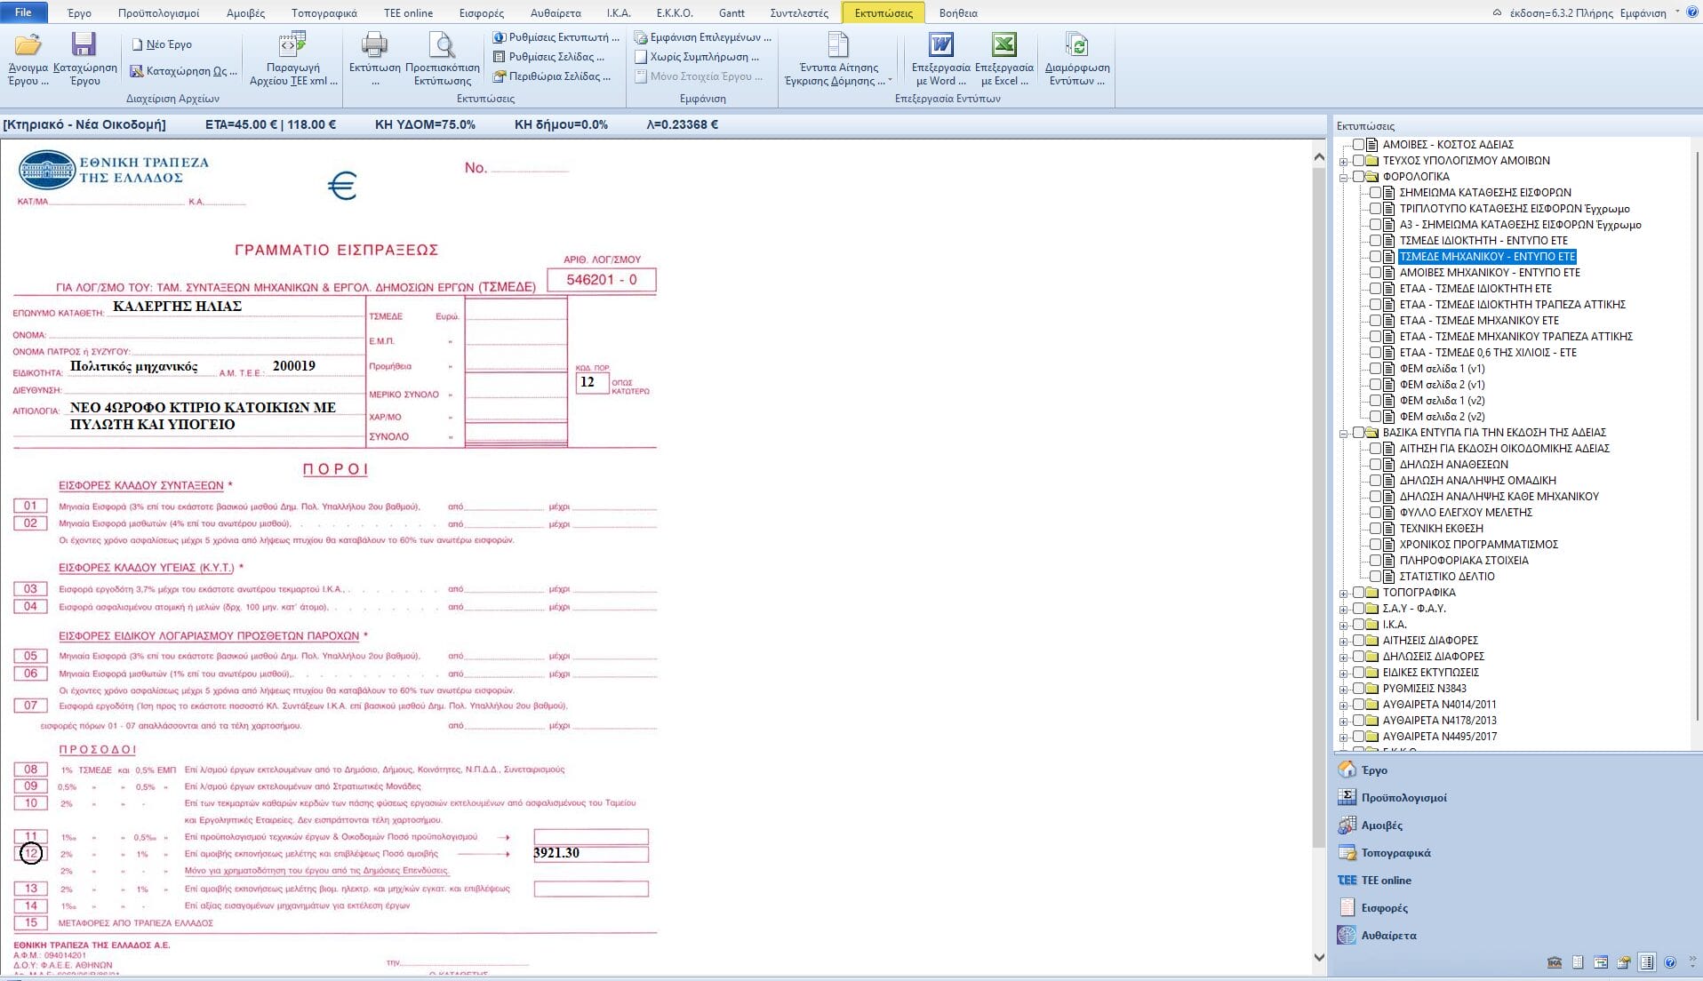Image resolution: width=1703 pixels, height=981 pixels.
Task: Open Αμοιβές in the bottom navigation panel
Action: pyautogui.click(x=1381, y=825)
